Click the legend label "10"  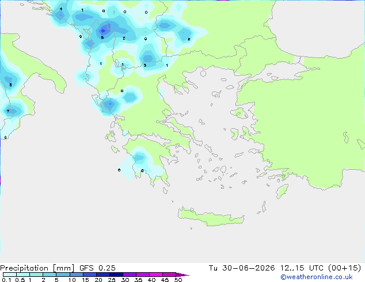(72, 280)
